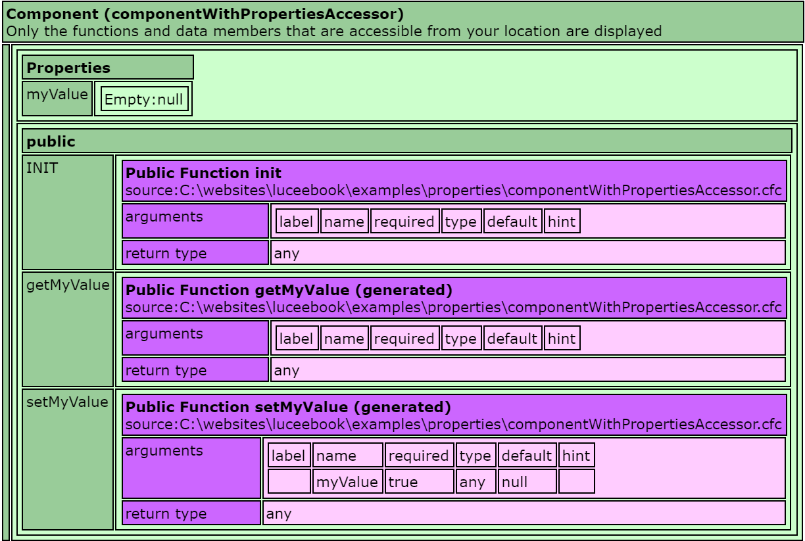Click the 'required' column header in init arguments
Viewport: 805px width, 541px height.
pyautogui.click(x=404, y=222)
